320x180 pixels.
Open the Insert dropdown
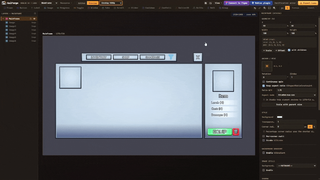[x=312, y=8]
